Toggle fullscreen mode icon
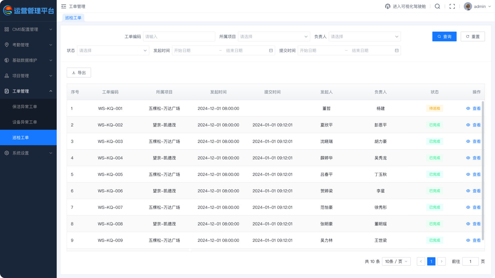The image size is (495, 278). [452, 6]
